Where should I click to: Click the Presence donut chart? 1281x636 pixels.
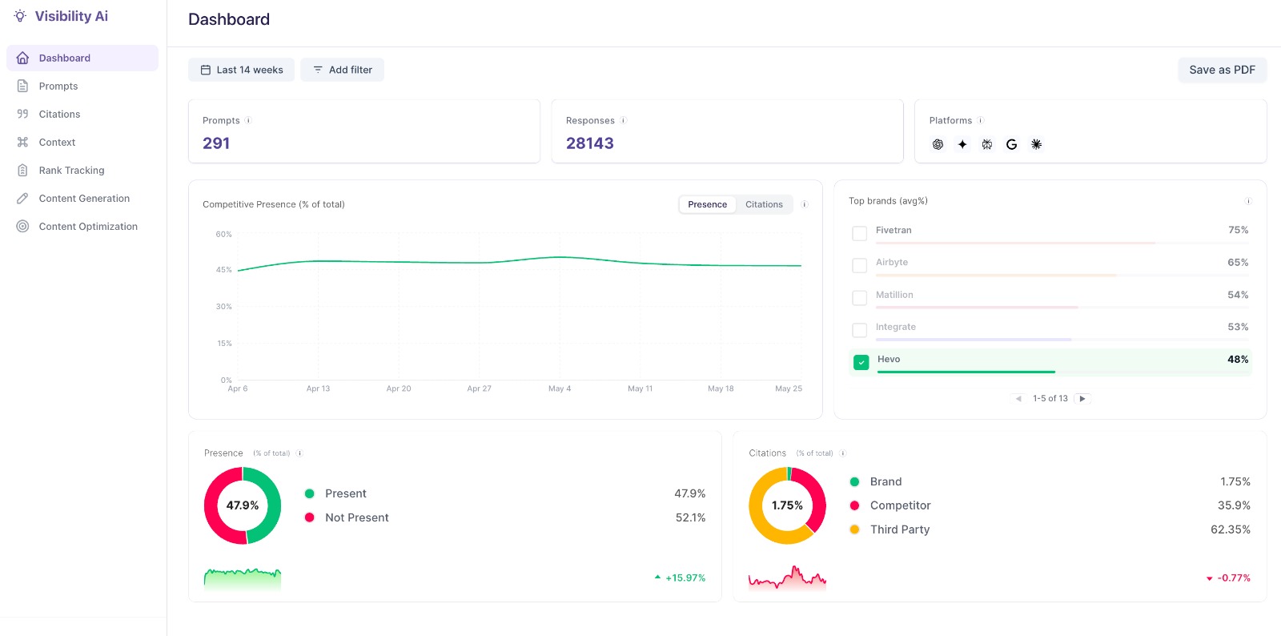(243, 505)
